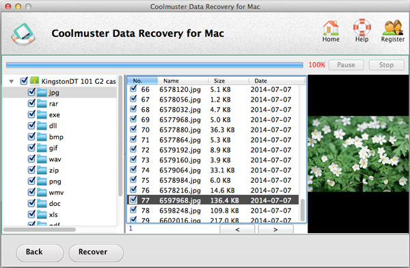
Task: Click the folder tree vertical scrollbar
Action: tap(120, 136)
